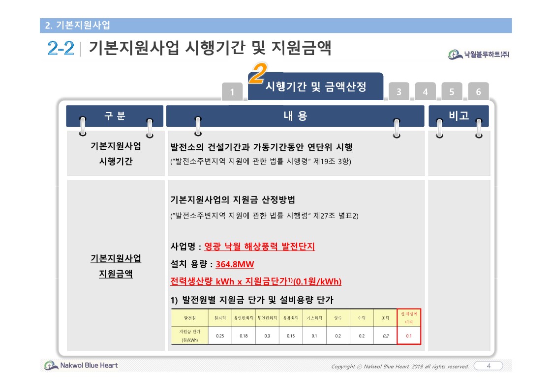Click the 0.2 value under 양수
Viewport: 552px width, 390px height.
pos(338,336)
